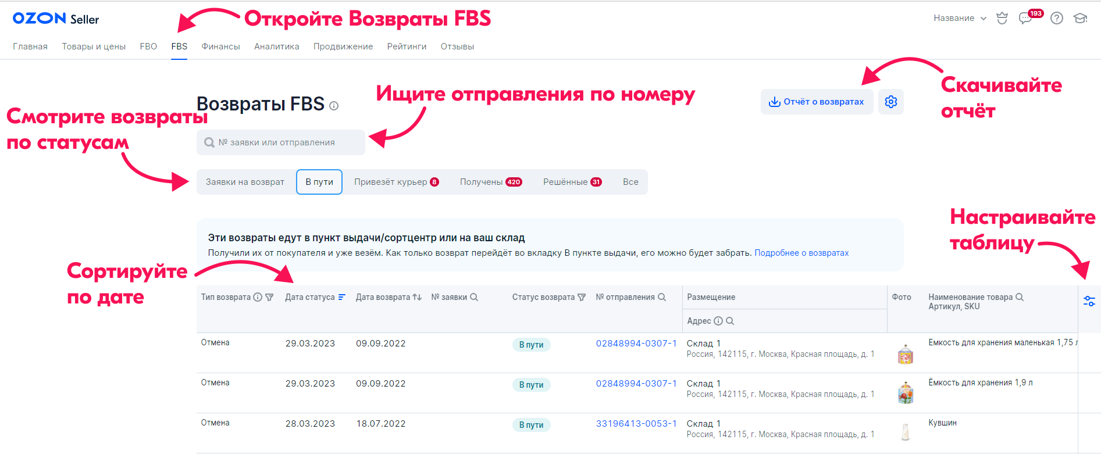The height and width of the screenshot is (454, 1101).
Task: Open the OZON Seller logo home
Action: coord(56,19)
